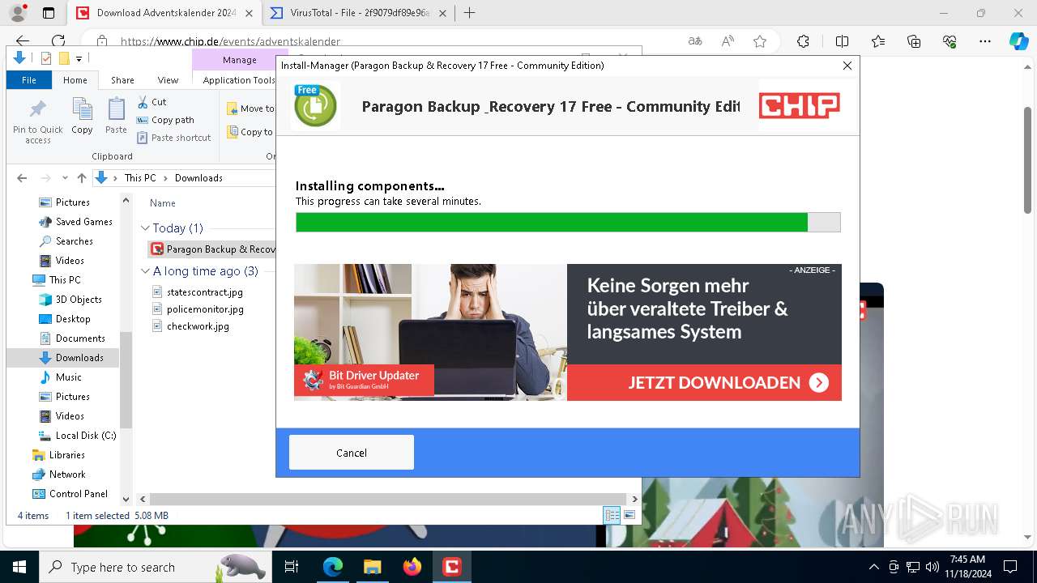The width and height of the screenshot is (1037, 583).
Task: Collapse the Today (1) group
Action: (145, 228)
